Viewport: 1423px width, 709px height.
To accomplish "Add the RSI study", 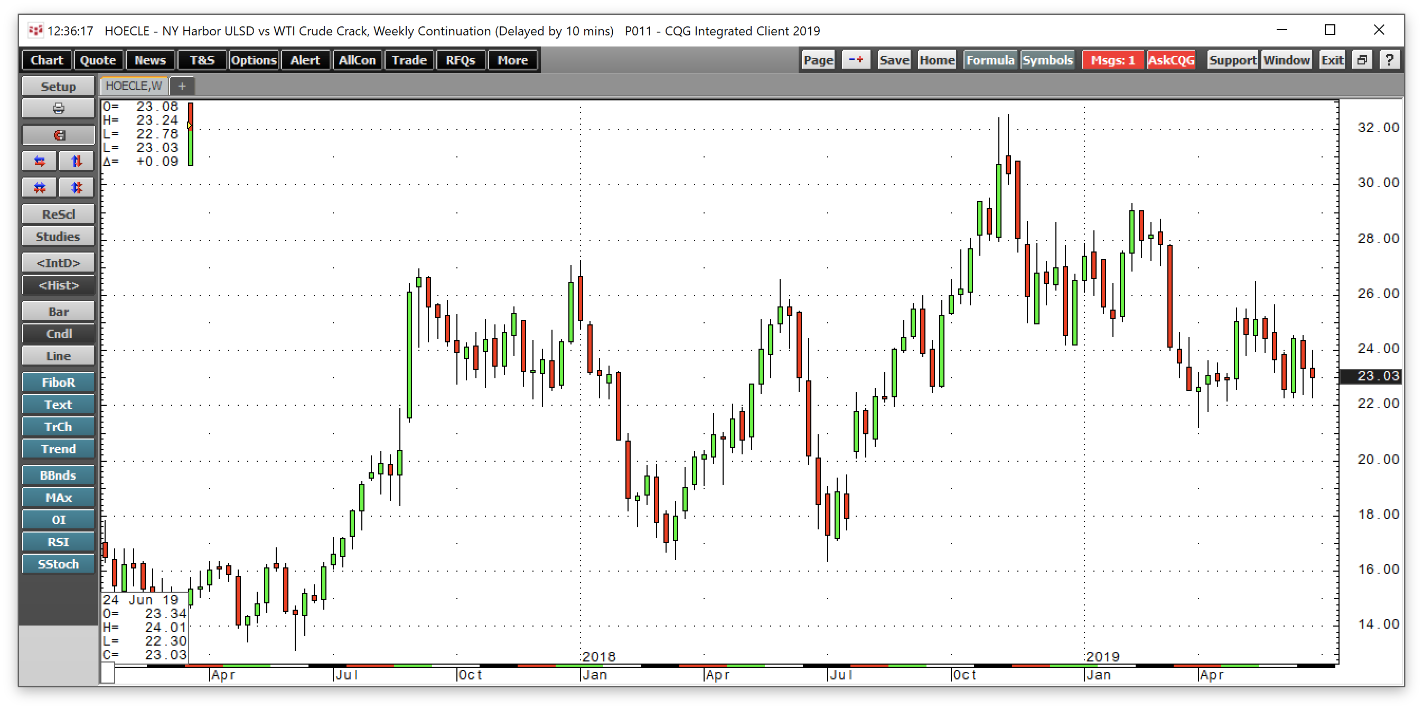I will coord(58,542).
